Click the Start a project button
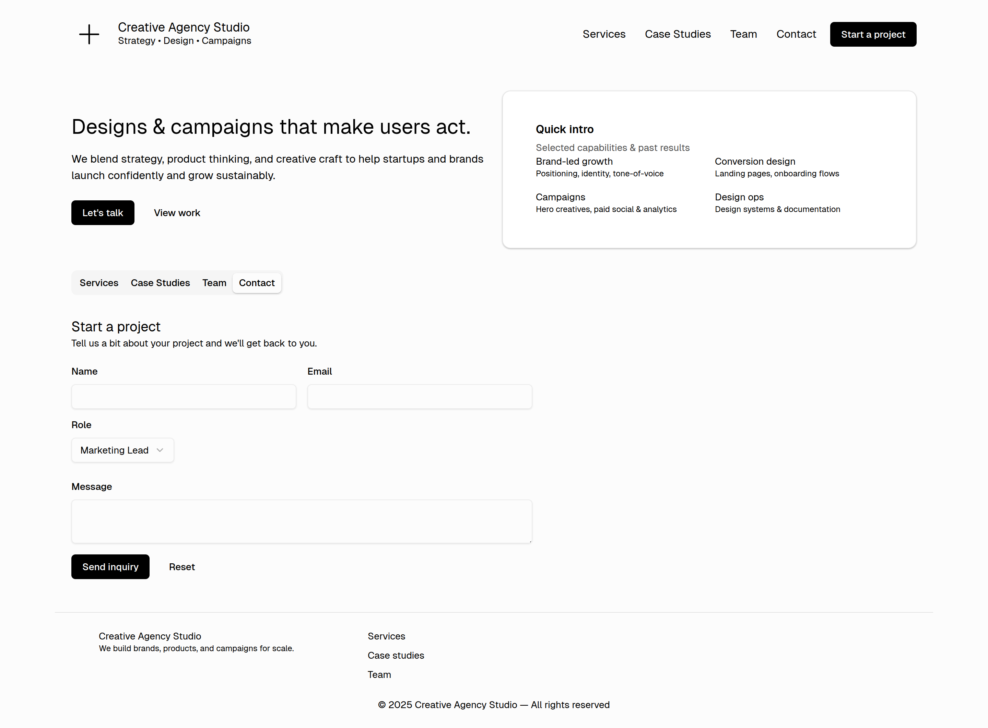 tap(872, 34)
